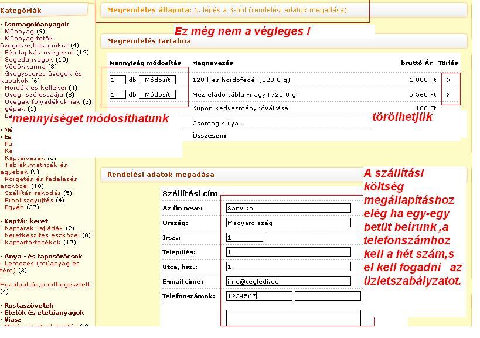Image resolution: width=480 pixels, height=338 pixels.
Task: Click into the Irsz. postal code field
Action: [244, 237]
